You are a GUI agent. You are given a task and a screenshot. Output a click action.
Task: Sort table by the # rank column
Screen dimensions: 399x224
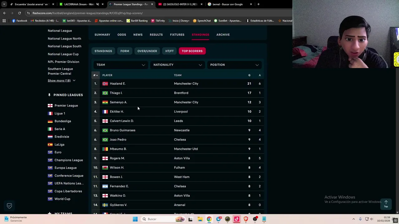(x=95, y=75)
